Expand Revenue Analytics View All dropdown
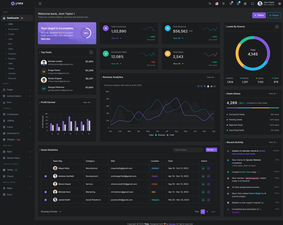The image size is (283, 225). (211, 77)
